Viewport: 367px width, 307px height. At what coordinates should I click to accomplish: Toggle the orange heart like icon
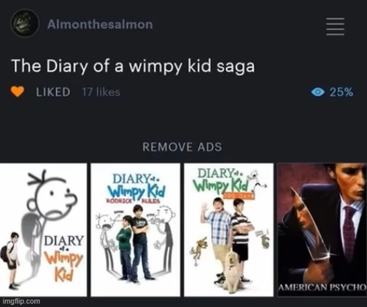[x=17, y=91]
